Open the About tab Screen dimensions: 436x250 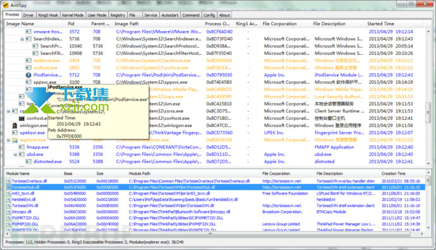tap(224, 15)
